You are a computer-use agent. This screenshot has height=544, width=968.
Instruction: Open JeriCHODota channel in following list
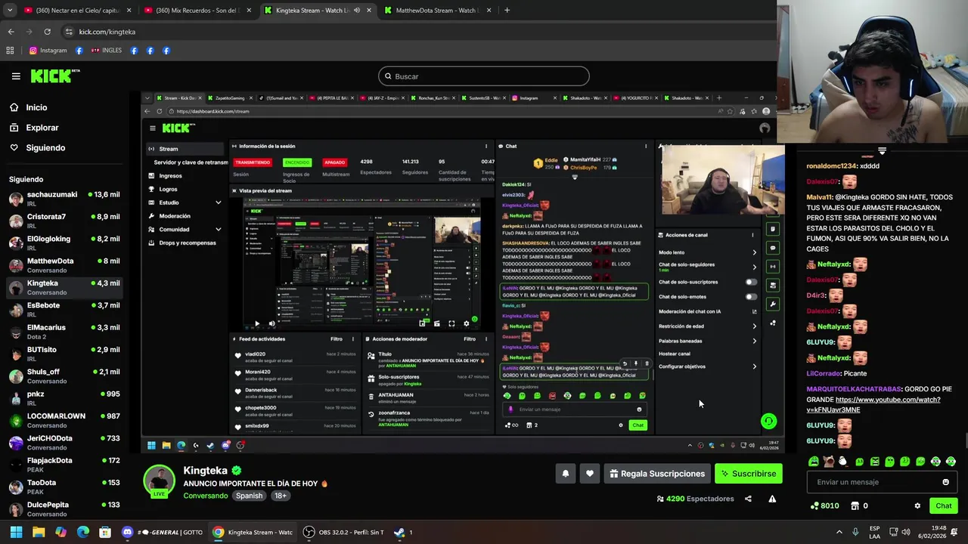pyautogui.click(x=64, y=442)
